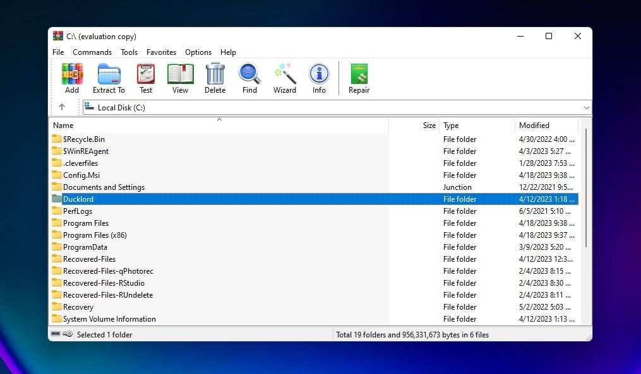This screenshot has width=641, height=374.
Task: Click the System Volume Information folder icon
Action: coord(57,318)
